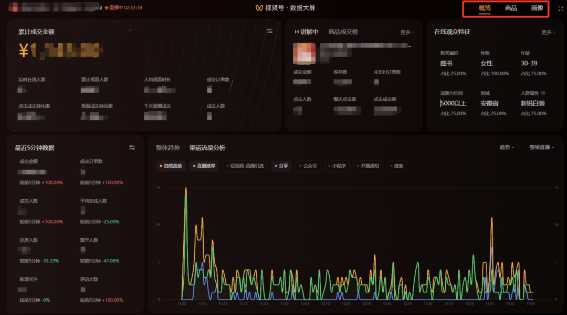Enable the 公众号 channel filter
The image size is (567, 315).
[308, 166]
